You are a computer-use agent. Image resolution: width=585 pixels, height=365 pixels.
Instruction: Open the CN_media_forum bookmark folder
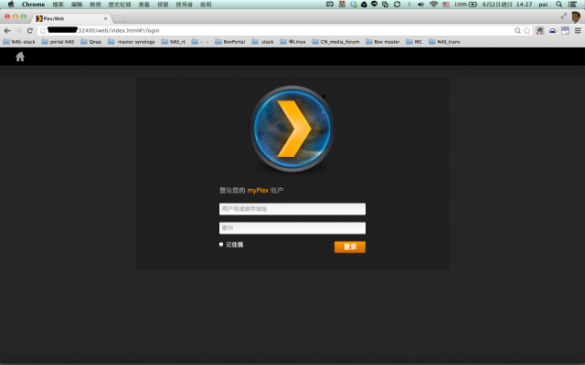click(335, 42)
